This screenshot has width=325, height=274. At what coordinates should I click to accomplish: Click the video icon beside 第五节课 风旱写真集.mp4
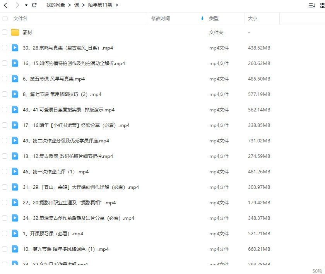pyautogui.click(x=15, y=79)
